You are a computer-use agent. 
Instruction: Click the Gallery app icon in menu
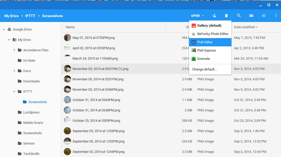click(194, 26)
